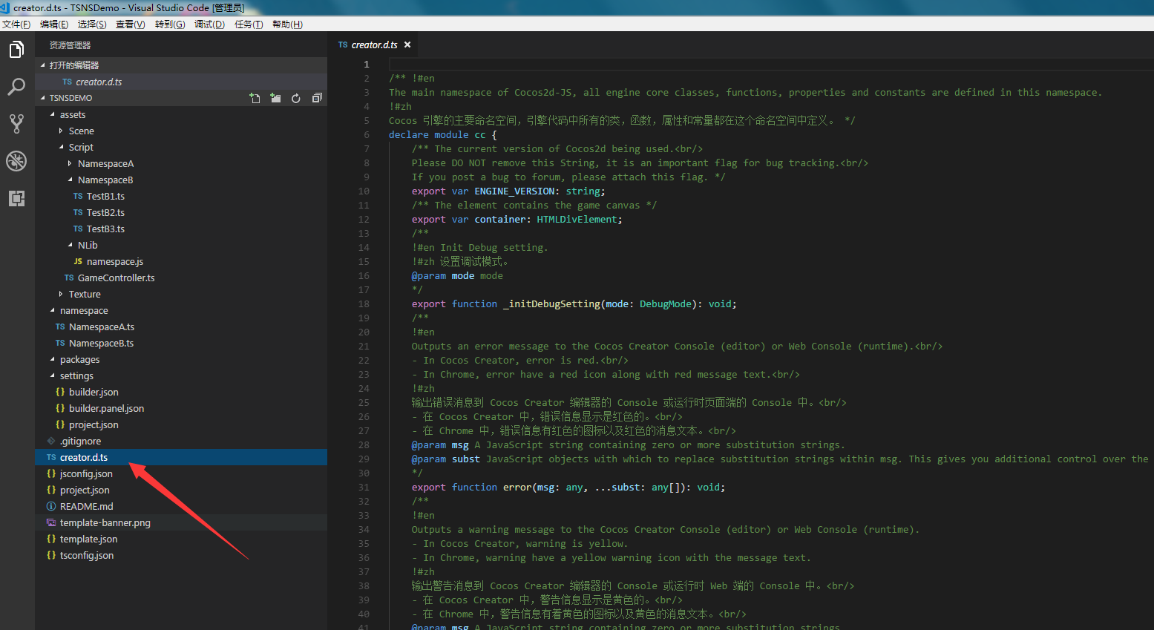Open the Explorer view in activity bar

(16, 50)
